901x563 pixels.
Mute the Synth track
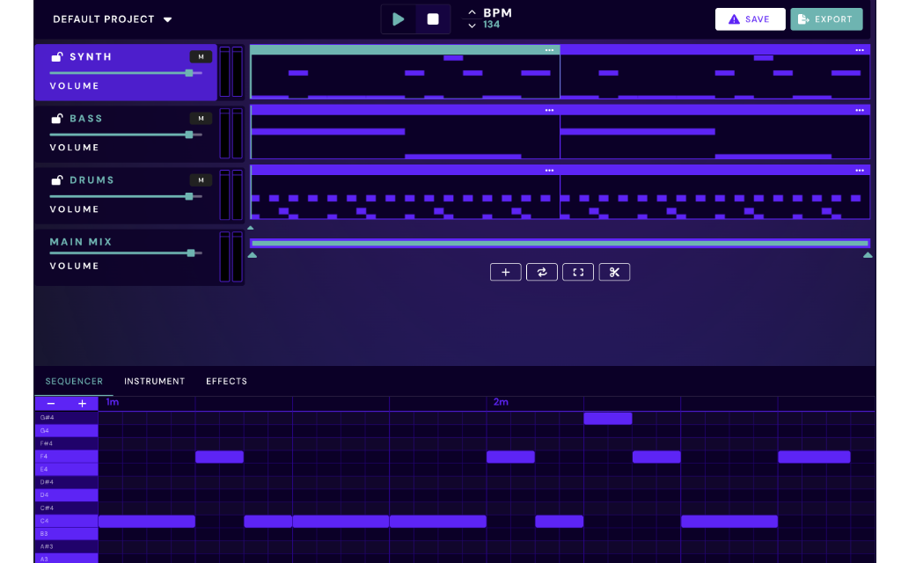pos(201,57)
